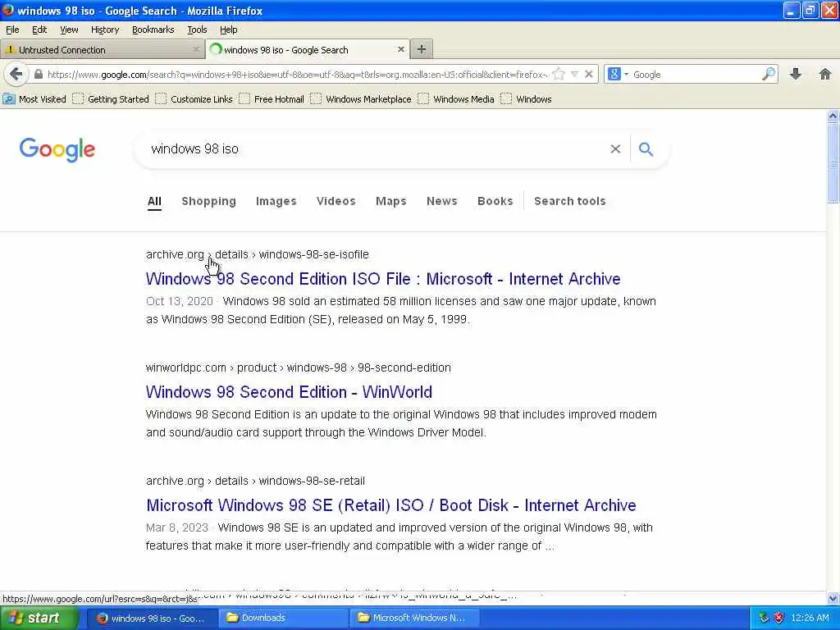Click the Customize Links bookmark
Viewport: 840px width, 630px height.
[194, 99]
